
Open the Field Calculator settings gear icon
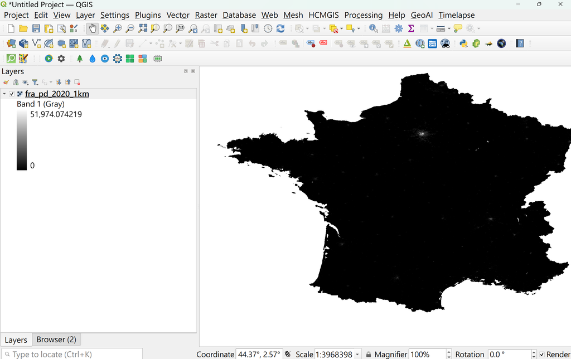pos(399,28)
